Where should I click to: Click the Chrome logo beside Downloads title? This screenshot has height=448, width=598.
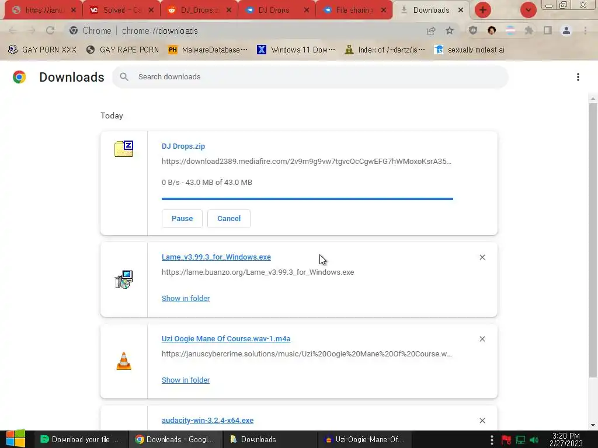pyautogui.click(x=19, y=77)
